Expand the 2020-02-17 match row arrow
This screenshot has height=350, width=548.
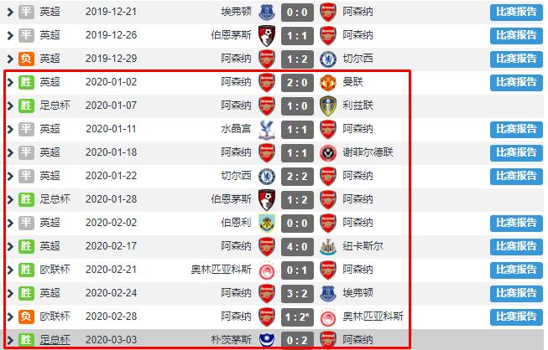point(10,246)
